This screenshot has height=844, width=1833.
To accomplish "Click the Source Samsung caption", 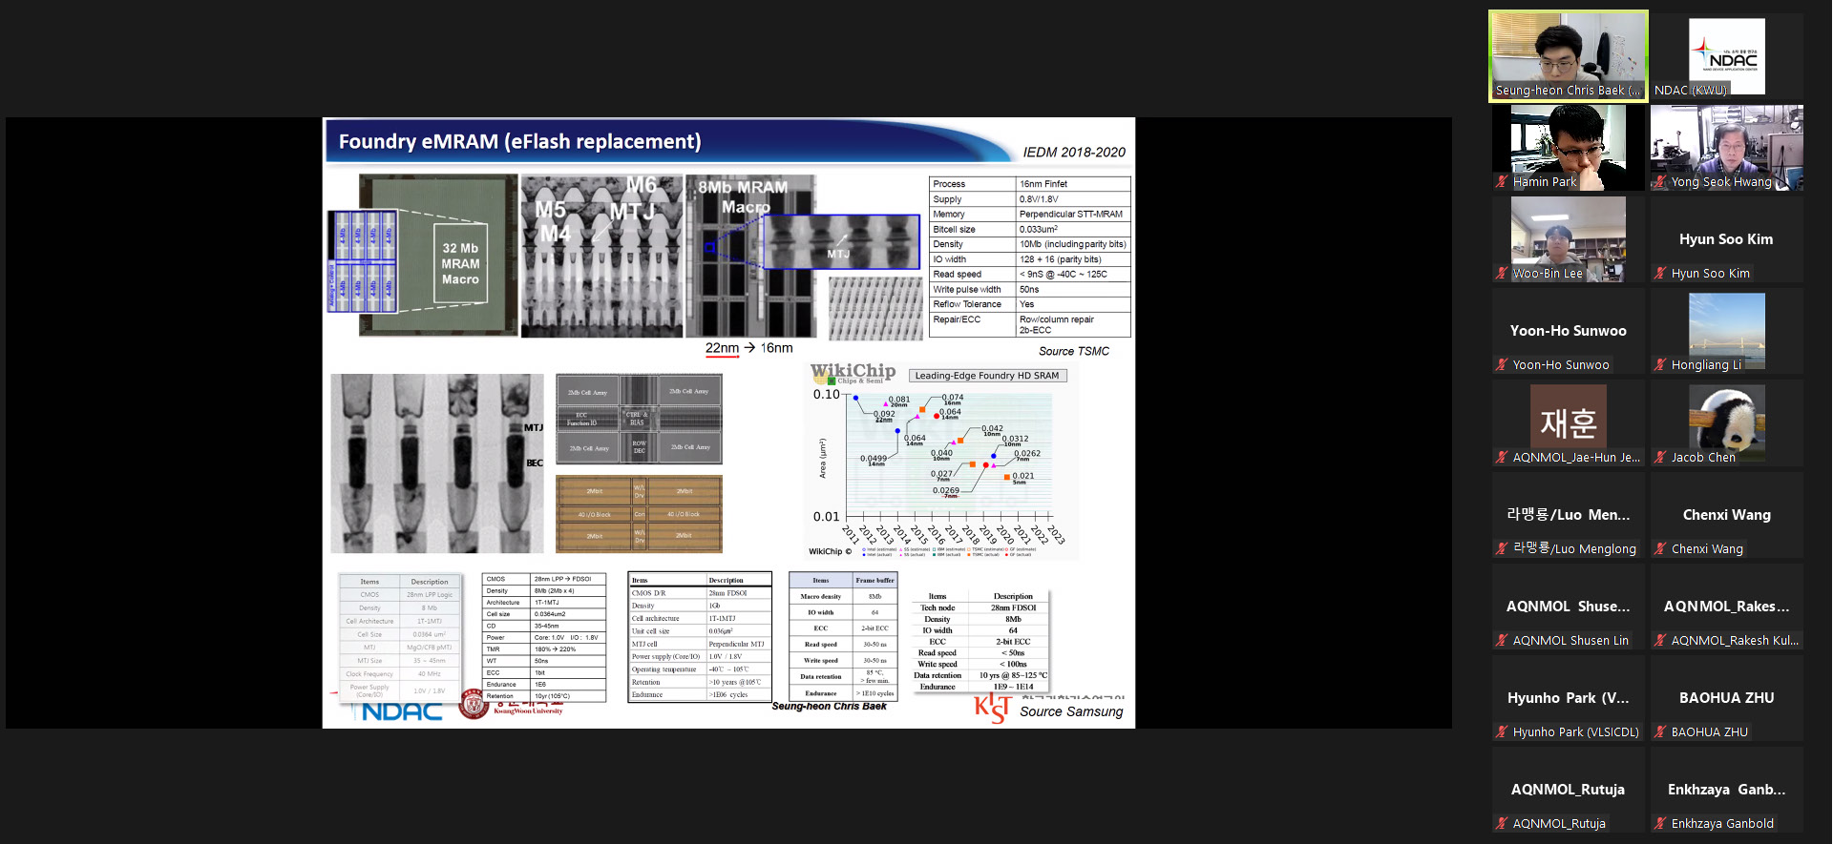I will (x=1071, y=711).
